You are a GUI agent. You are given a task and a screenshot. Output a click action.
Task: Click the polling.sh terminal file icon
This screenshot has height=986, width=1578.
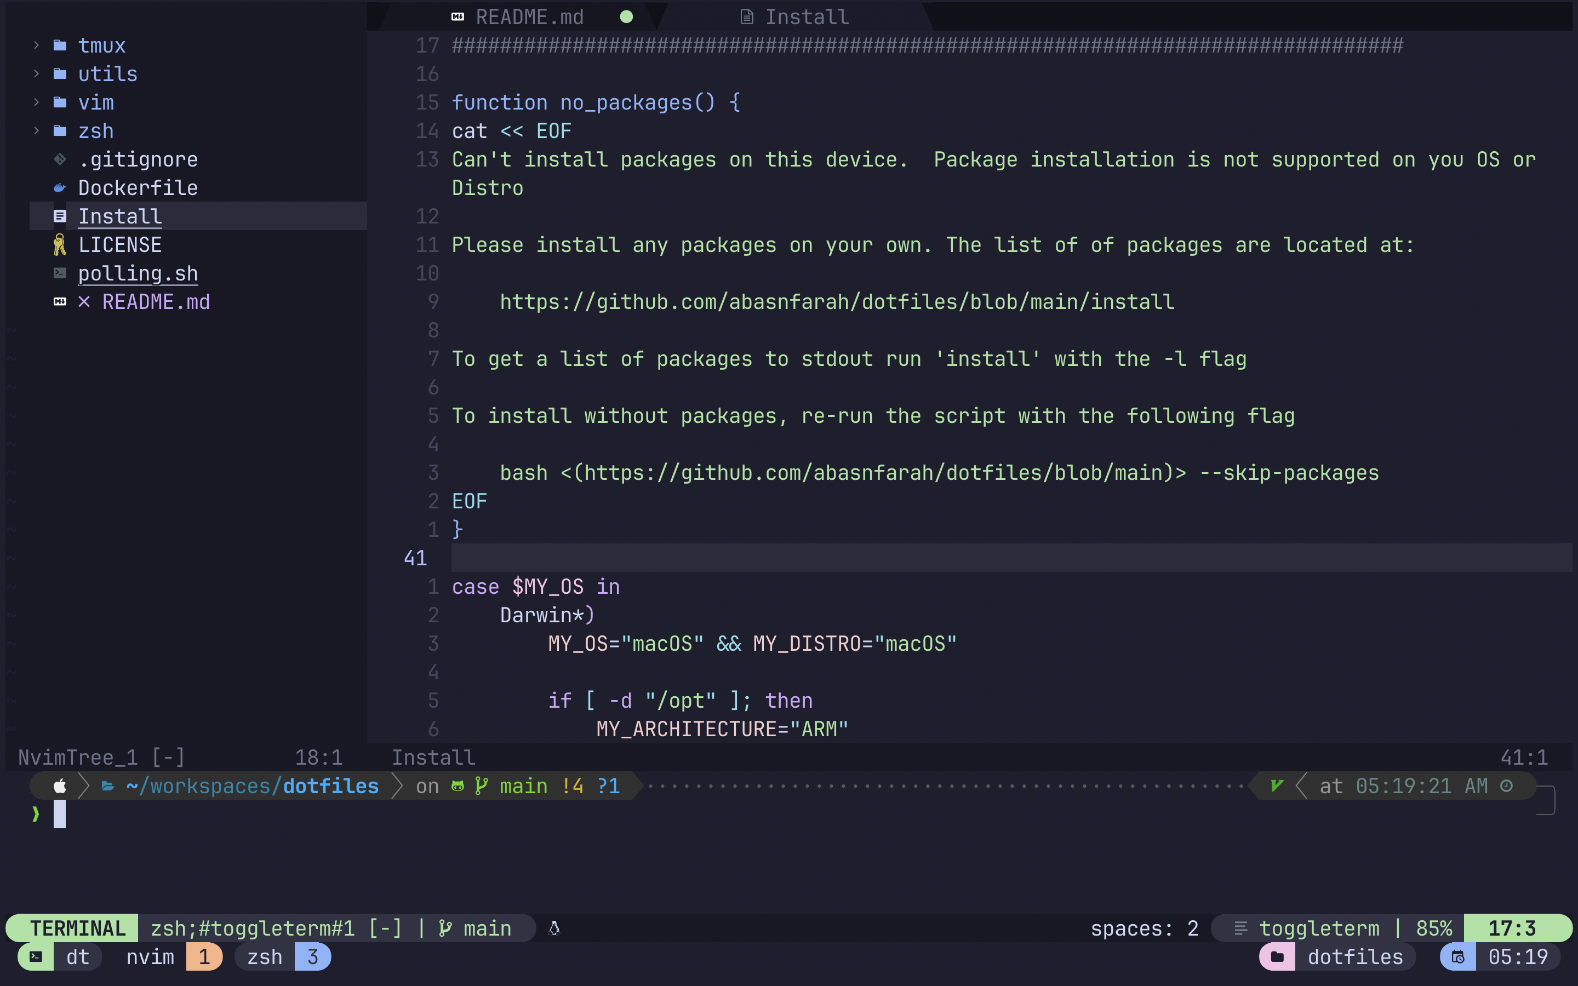pos(59,273)
